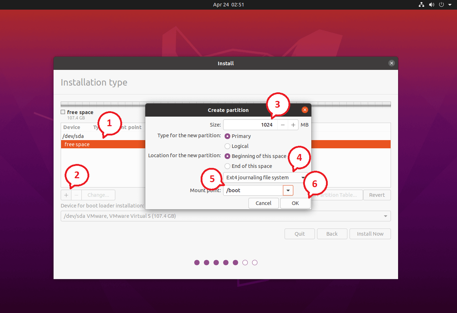Check the free space checkbox
The height and width of the screenshot is (313, 457).
coord(62,112)
